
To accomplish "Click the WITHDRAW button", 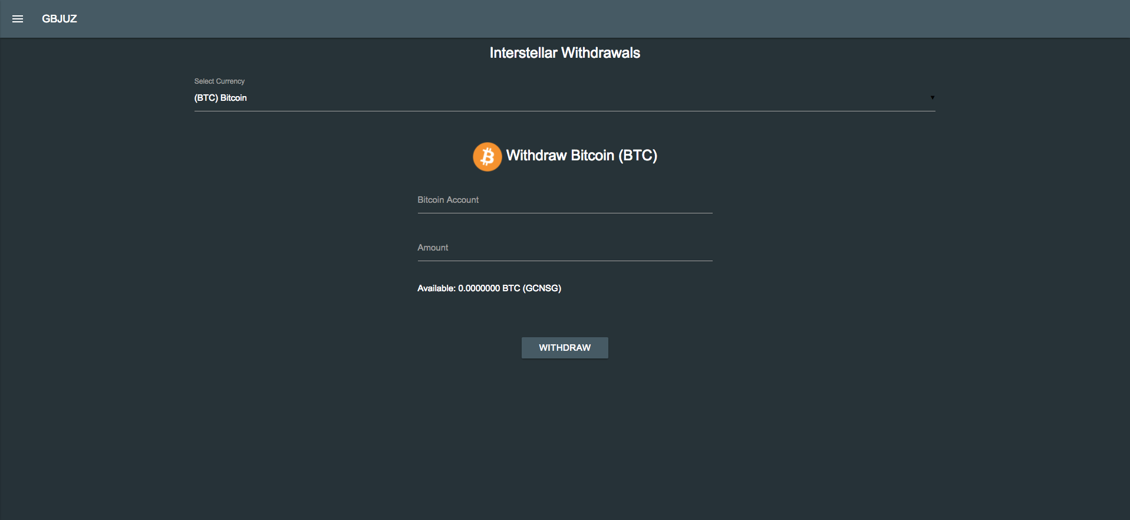I will pos(565,348).
